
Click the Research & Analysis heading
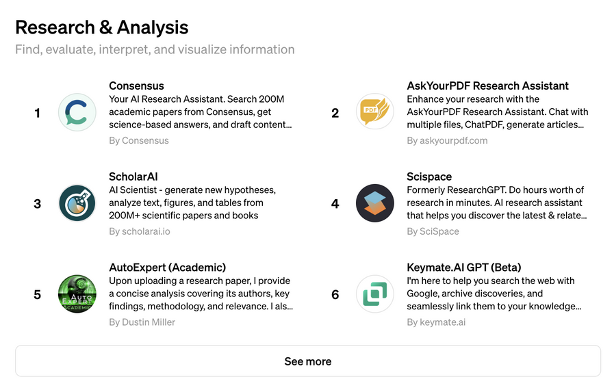[102, 27]
